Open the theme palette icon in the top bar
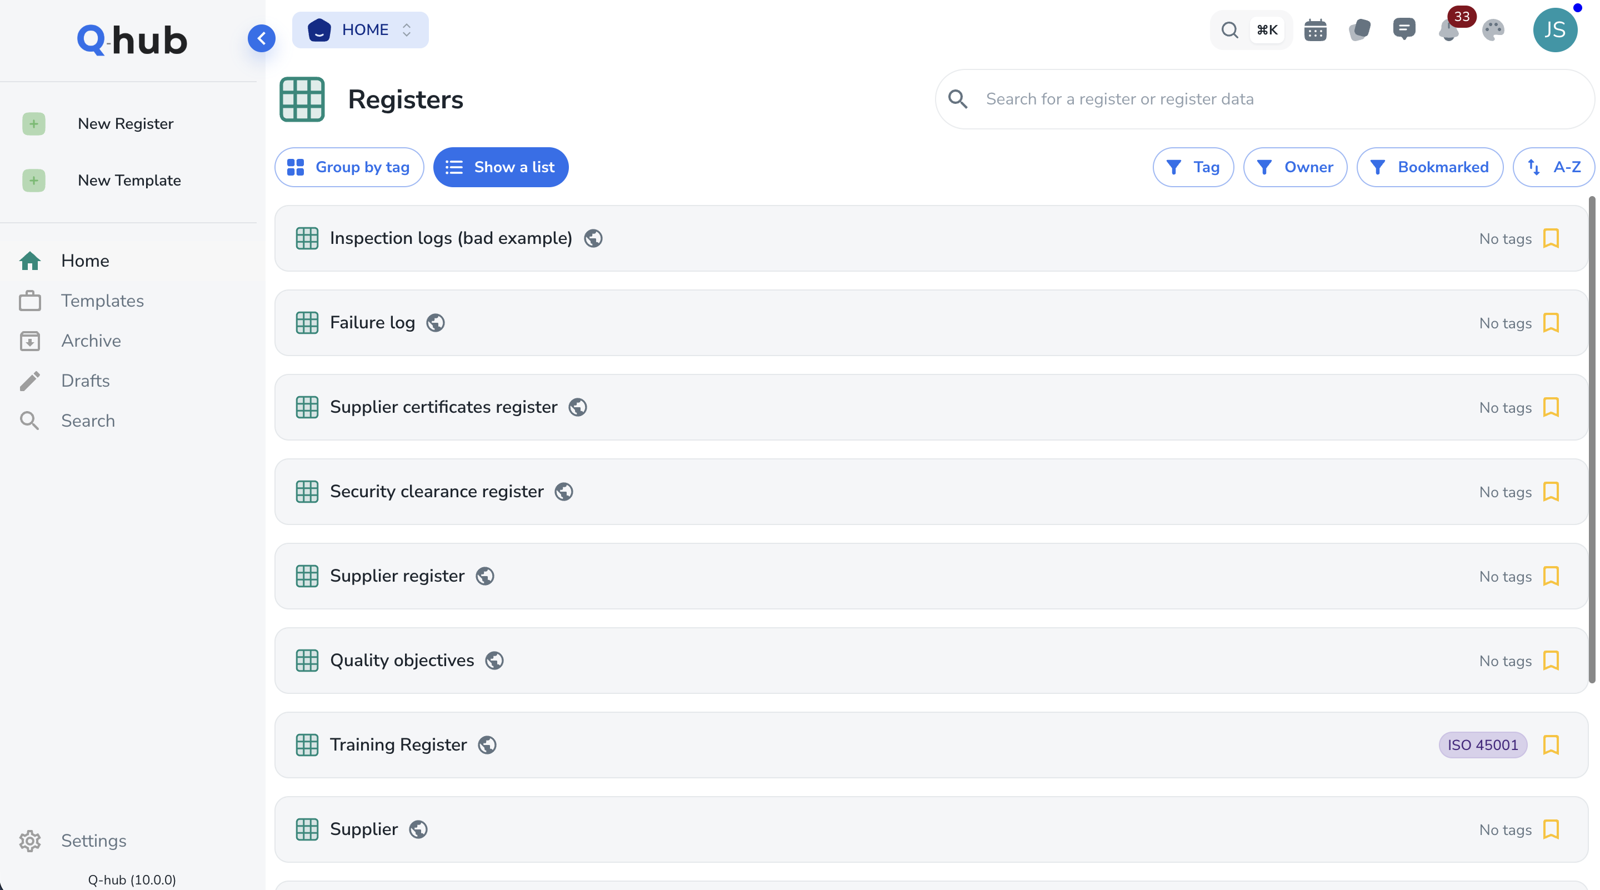Image resolution: width=1600 pixels, height=890 pixels. pos(1493,29)
